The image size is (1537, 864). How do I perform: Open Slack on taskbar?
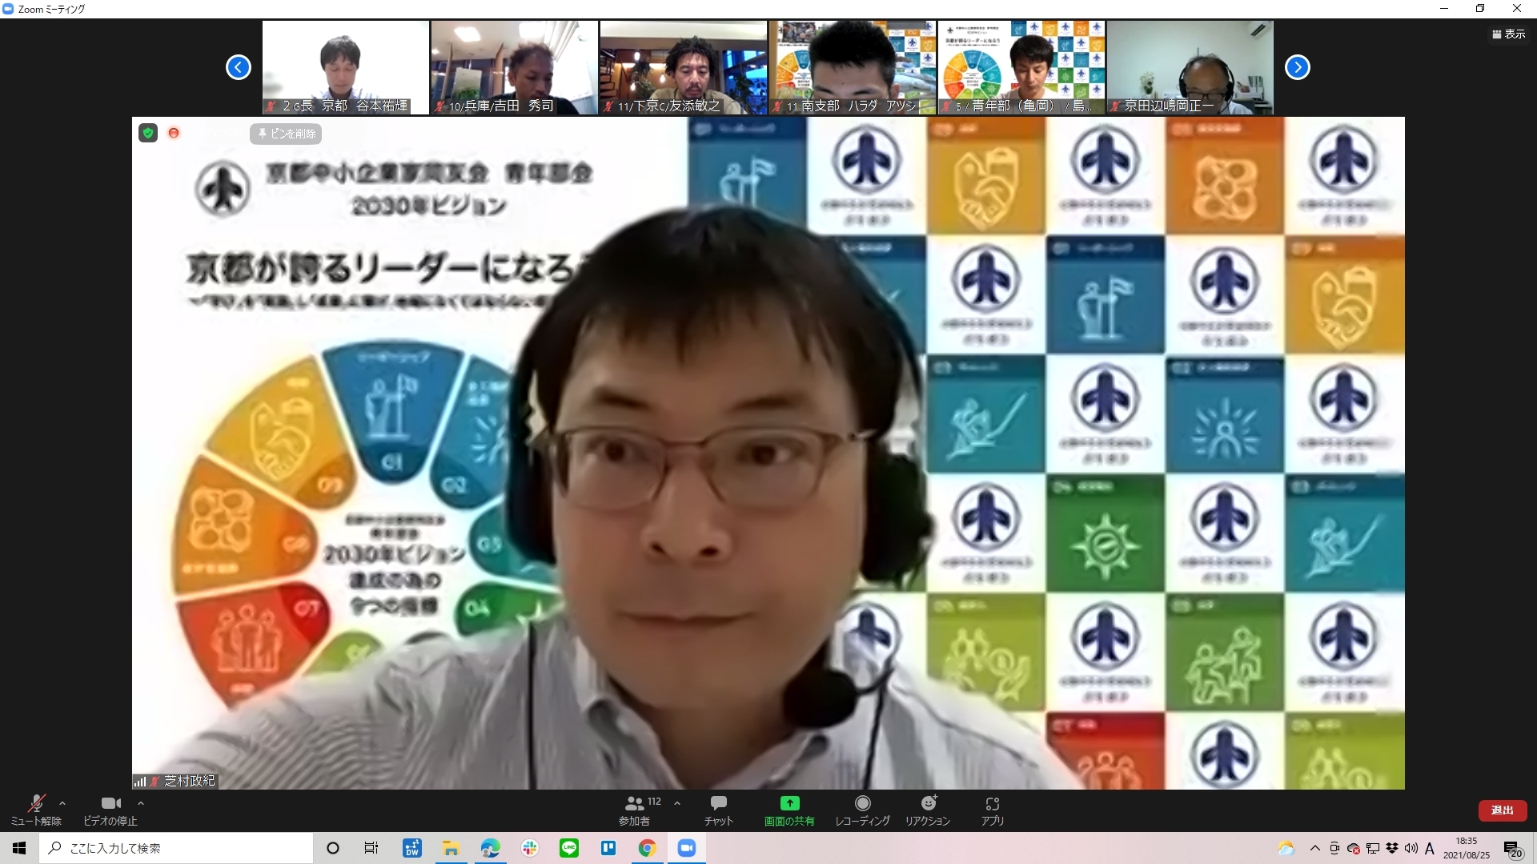pyautogui.click(x=529, y=848)
